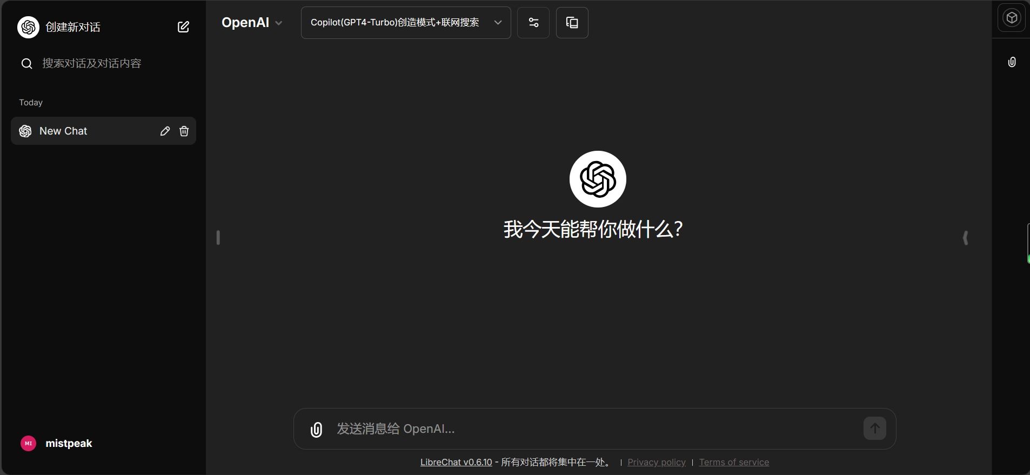Open the paperclip attachments in right panel
Screen dimensions: 1030x475
1012,62
